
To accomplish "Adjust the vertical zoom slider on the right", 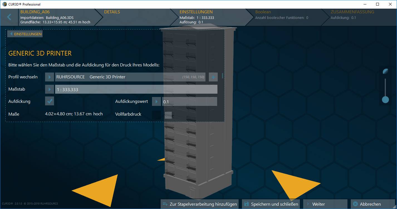I will pyautogui.click(x=385, y=99).
